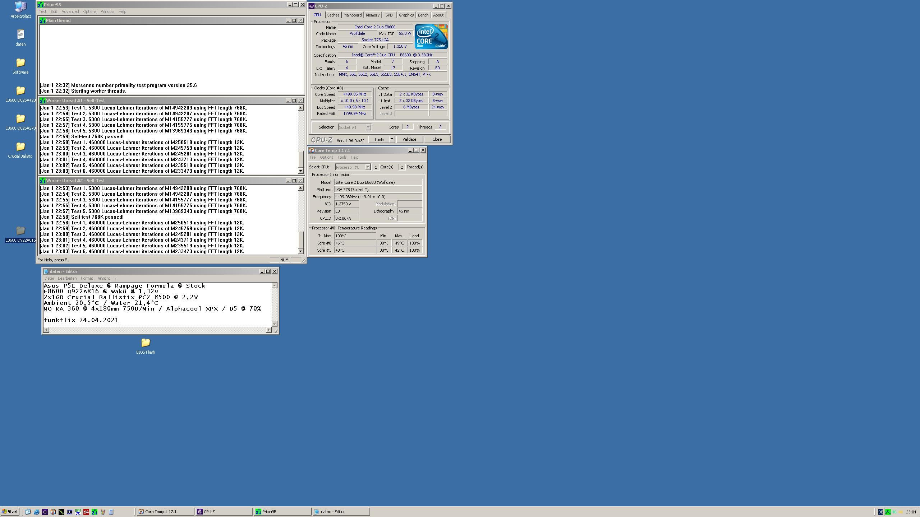Launch CPU-Z from Quick Launch icon
920x517 pixels.
(45, 512)
